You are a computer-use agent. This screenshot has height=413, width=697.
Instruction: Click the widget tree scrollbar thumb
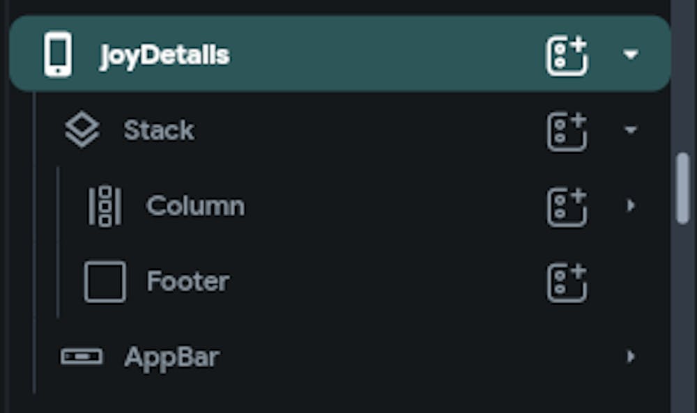click(x=683, y=188)
